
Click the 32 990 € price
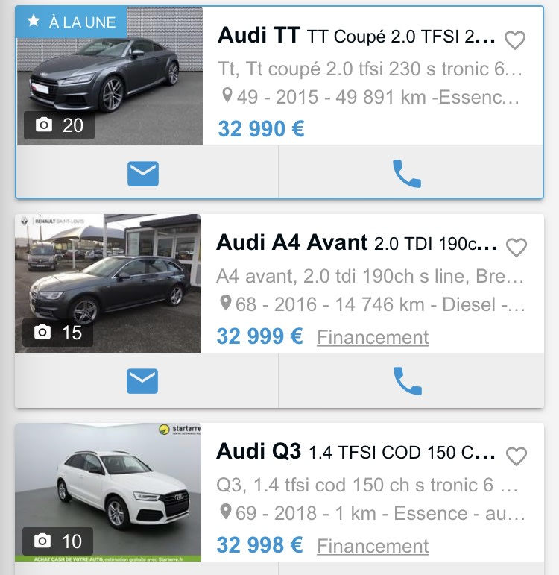coord(261,129)
